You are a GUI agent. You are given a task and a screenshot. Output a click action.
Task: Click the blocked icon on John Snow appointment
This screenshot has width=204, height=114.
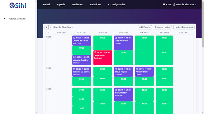(95, 52)
